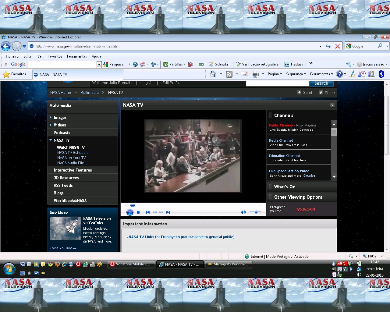Click the taskbar volume speaker icon
Screen dimensions: 390x312
click(359, 275)
